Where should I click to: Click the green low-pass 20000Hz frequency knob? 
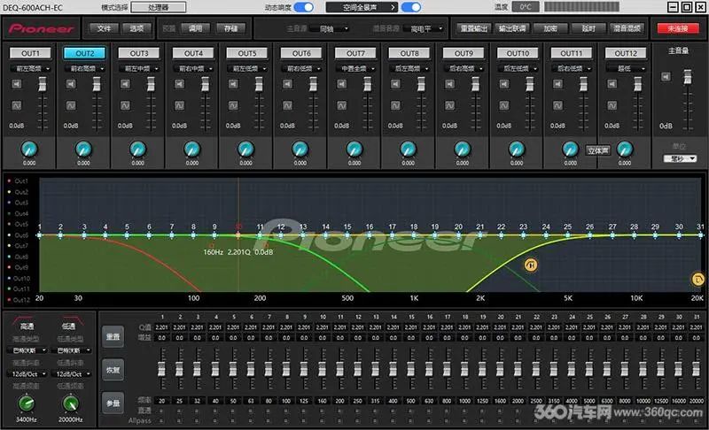coord(70,403)
